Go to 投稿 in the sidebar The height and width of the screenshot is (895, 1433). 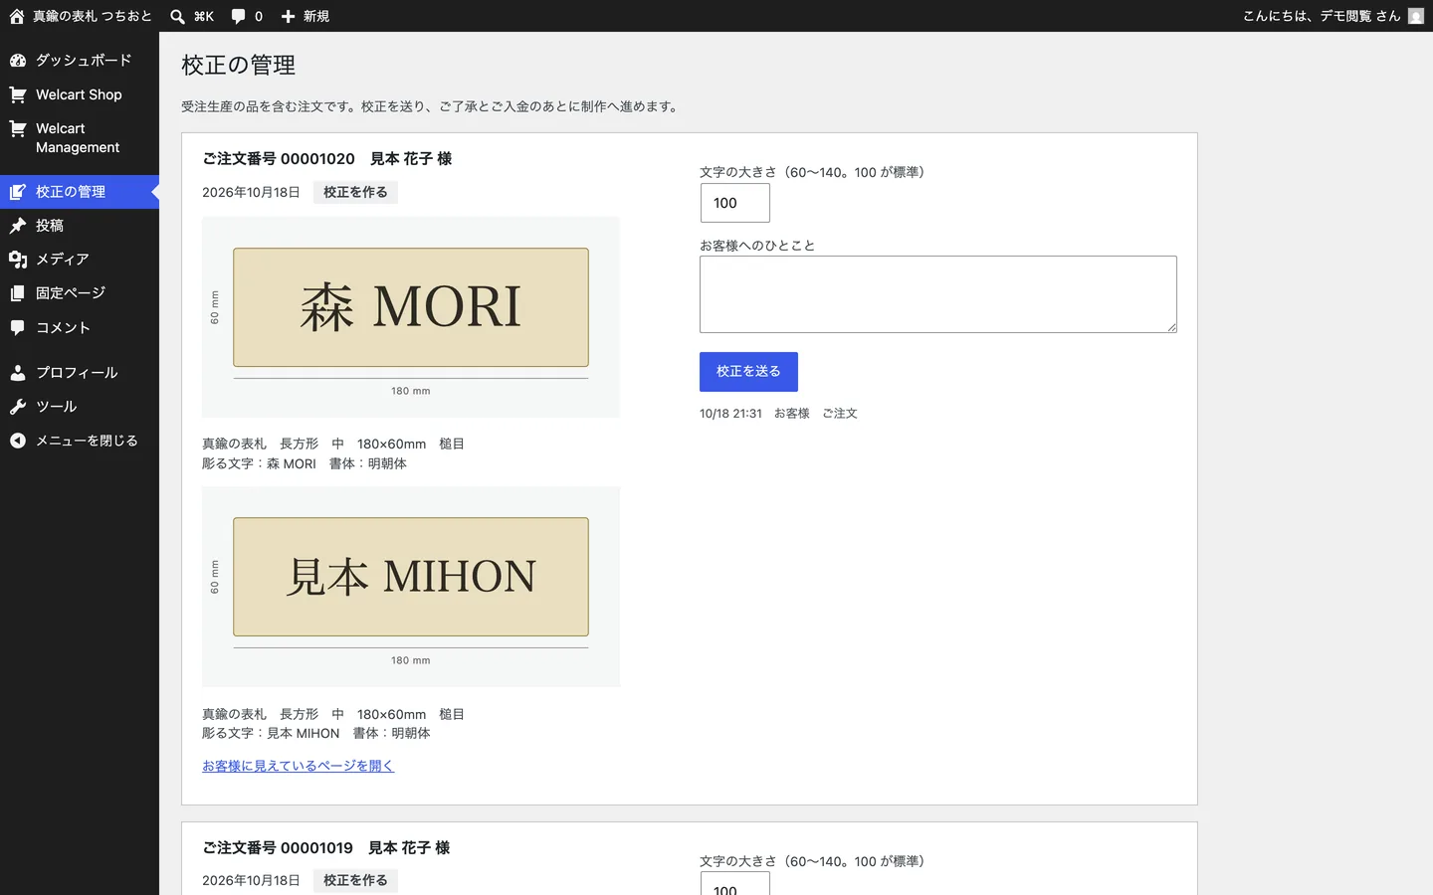tap(80, 226)
